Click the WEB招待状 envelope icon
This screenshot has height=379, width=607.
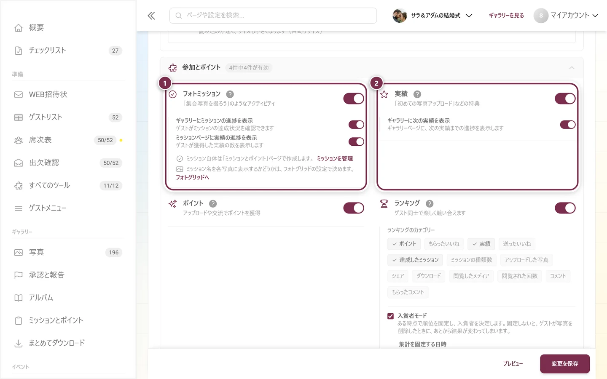coord(19,95)
